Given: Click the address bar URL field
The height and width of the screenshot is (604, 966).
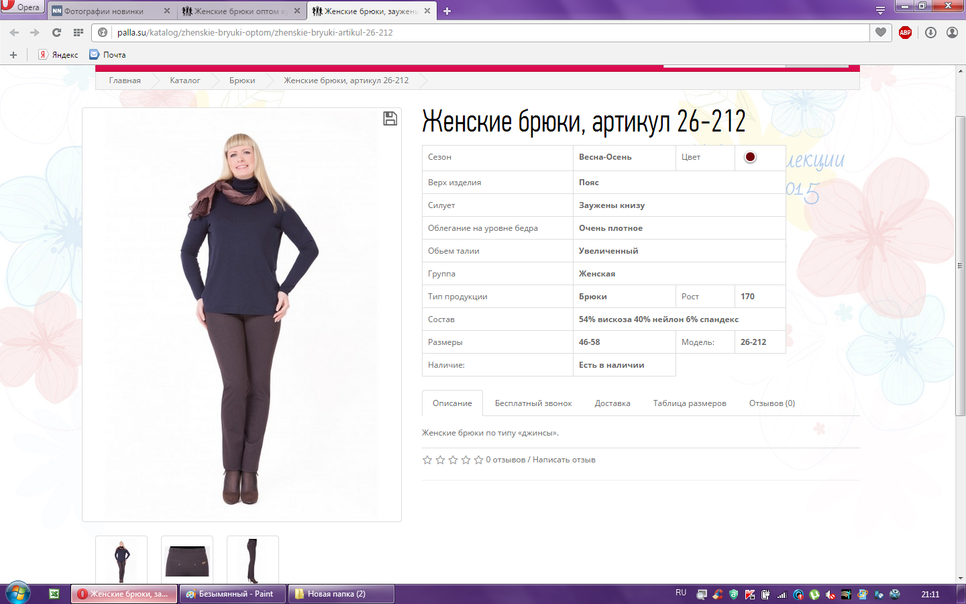Looking at the screenshot, I should click(481, 32).
